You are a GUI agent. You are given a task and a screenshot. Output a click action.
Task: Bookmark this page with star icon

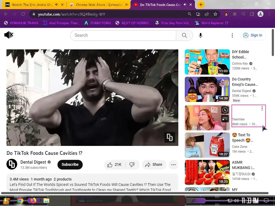[215, 14]
